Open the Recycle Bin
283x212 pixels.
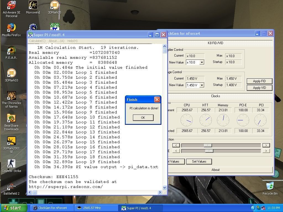click(x=270, y=186)
